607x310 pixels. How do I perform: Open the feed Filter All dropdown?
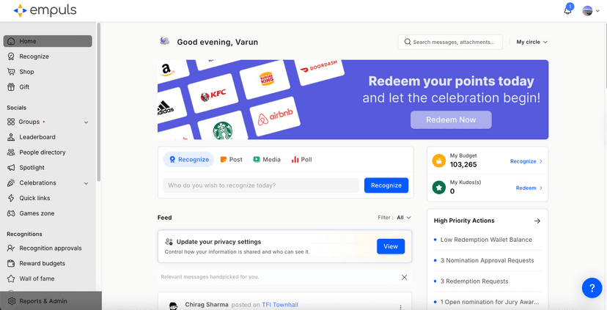pos(404,218)
